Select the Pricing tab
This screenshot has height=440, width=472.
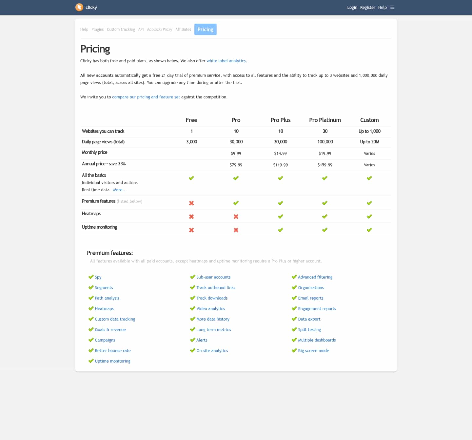tap(205, 29)
